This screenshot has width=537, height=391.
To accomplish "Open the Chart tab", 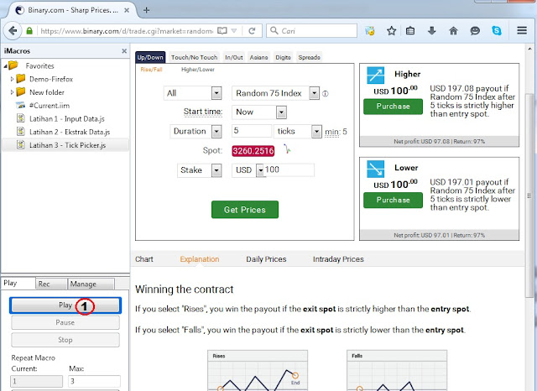I will (x=143, y=259).
